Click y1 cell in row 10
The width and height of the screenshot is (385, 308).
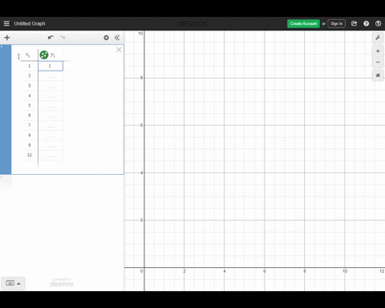click(x=51, y=155)
